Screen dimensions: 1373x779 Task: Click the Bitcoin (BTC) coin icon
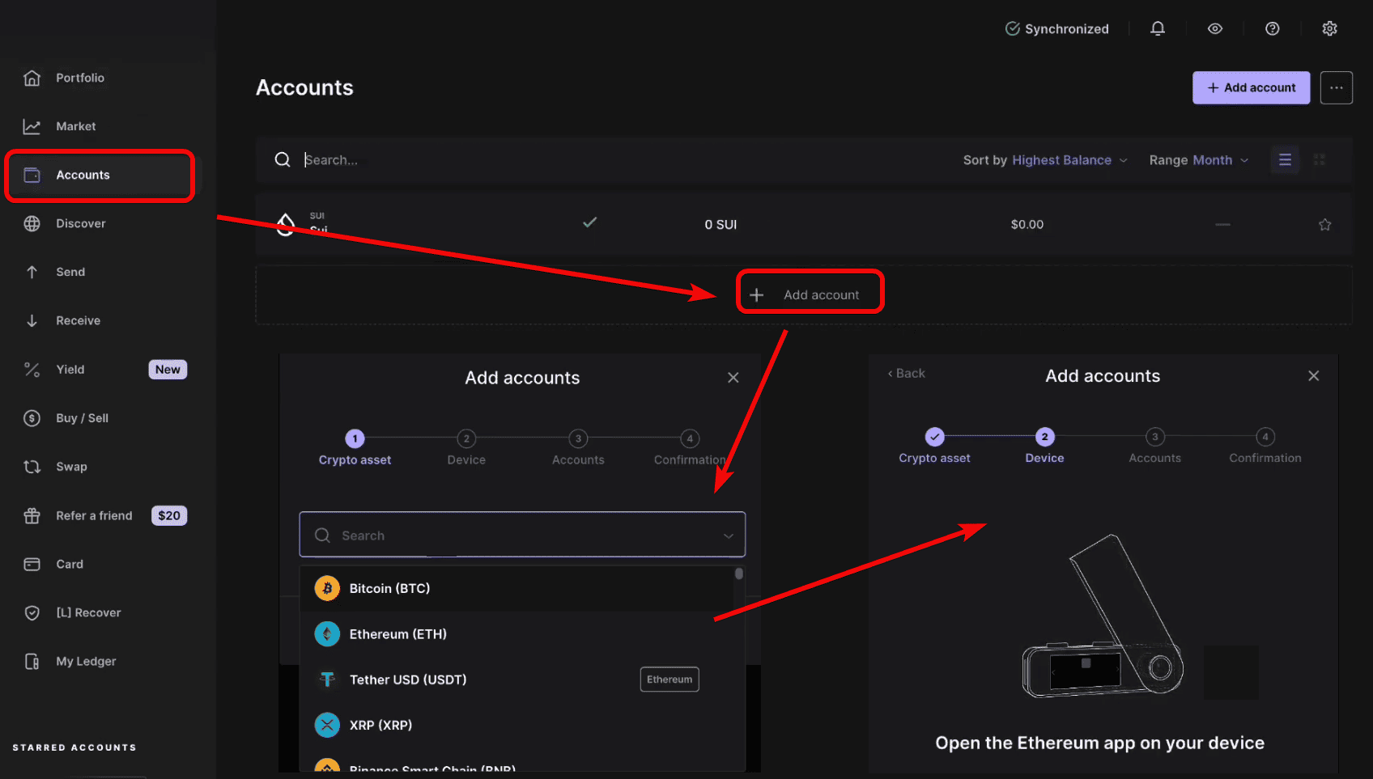[x=327, y=588]
